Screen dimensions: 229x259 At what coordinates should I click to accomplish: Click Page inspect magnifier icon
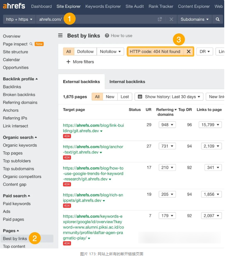(x=31, y=44)
